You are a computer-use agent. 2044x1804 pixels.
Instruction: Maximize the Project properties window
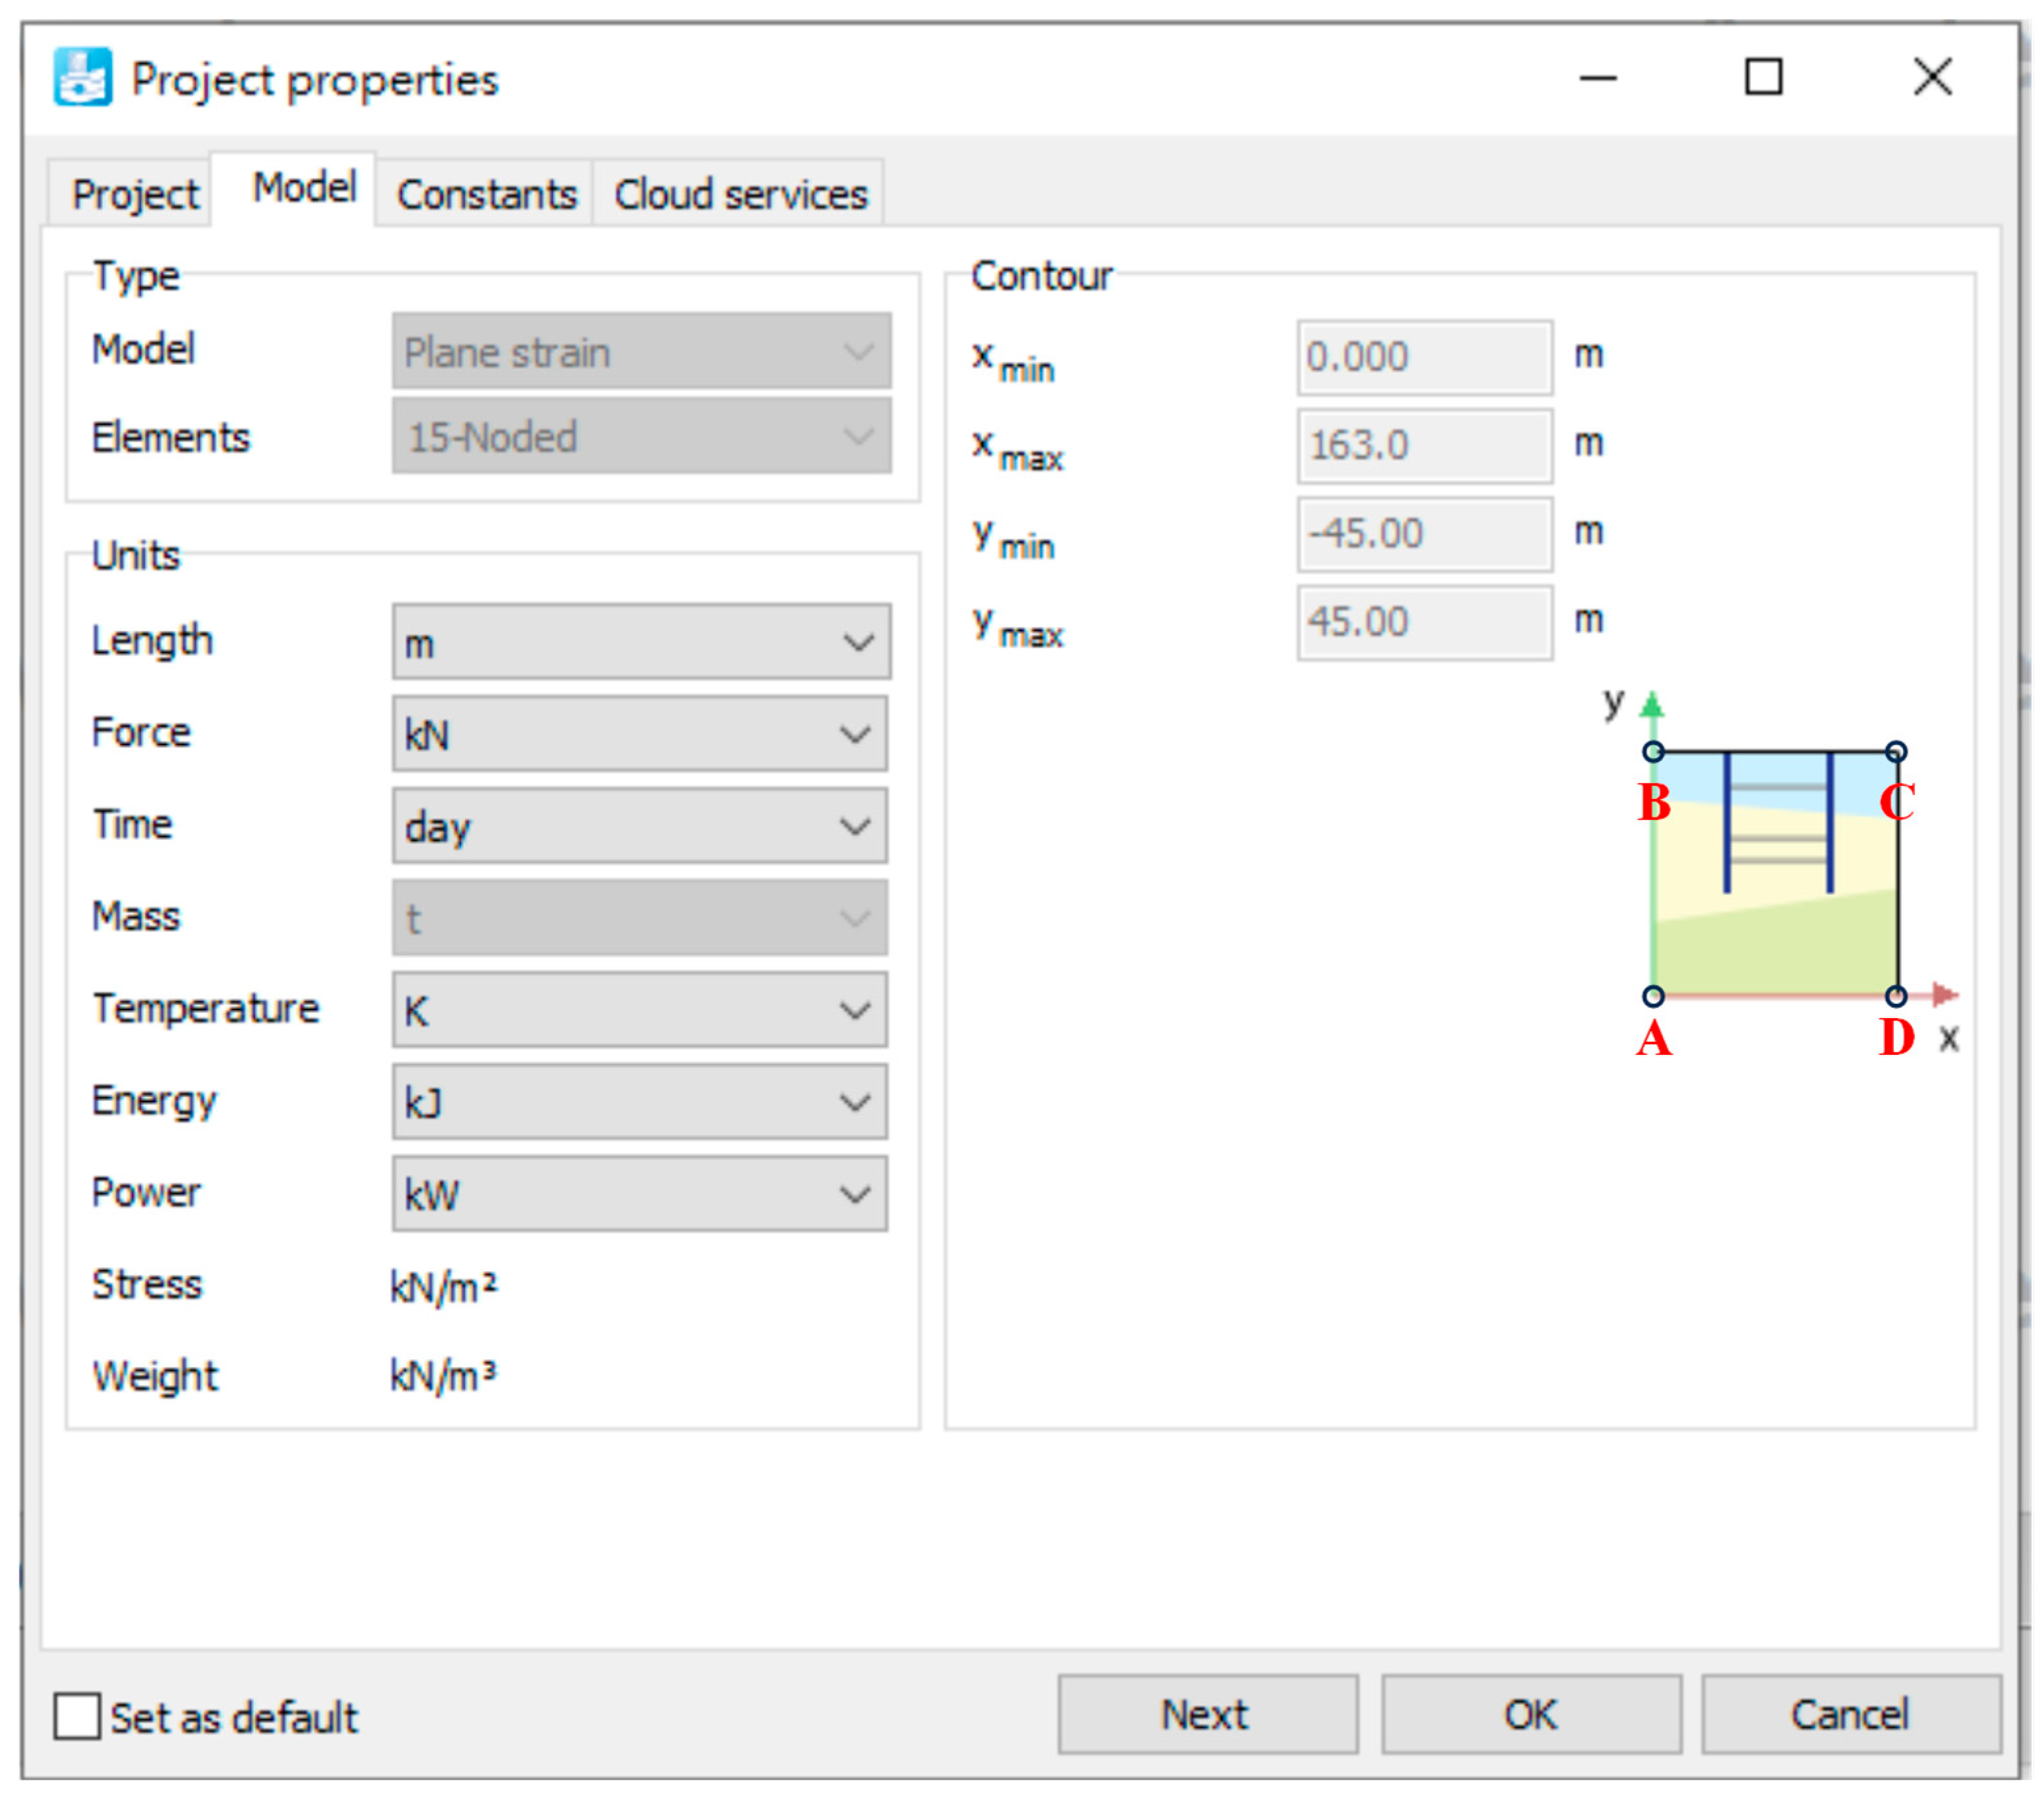click(1763, 77)
